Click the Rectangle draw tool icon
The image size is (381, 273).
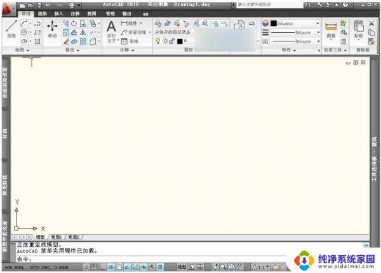point(37,32)
